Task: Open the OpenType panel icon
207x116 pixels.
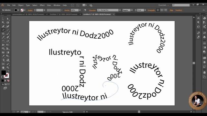Action: (x=198, y=27)
